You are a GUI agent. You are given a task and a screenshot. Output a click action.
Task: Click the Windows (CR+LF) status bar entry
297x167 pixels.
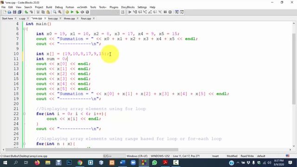point(137,156)
